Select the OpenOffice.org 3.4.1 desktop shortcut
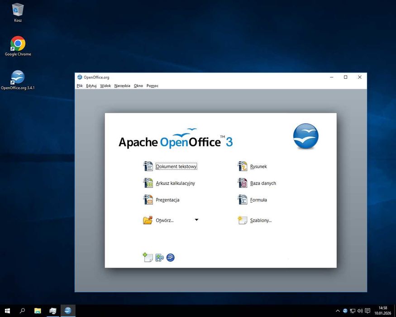Screen dimensions: 396x317 pyautogui.click(x=18, y=80)
